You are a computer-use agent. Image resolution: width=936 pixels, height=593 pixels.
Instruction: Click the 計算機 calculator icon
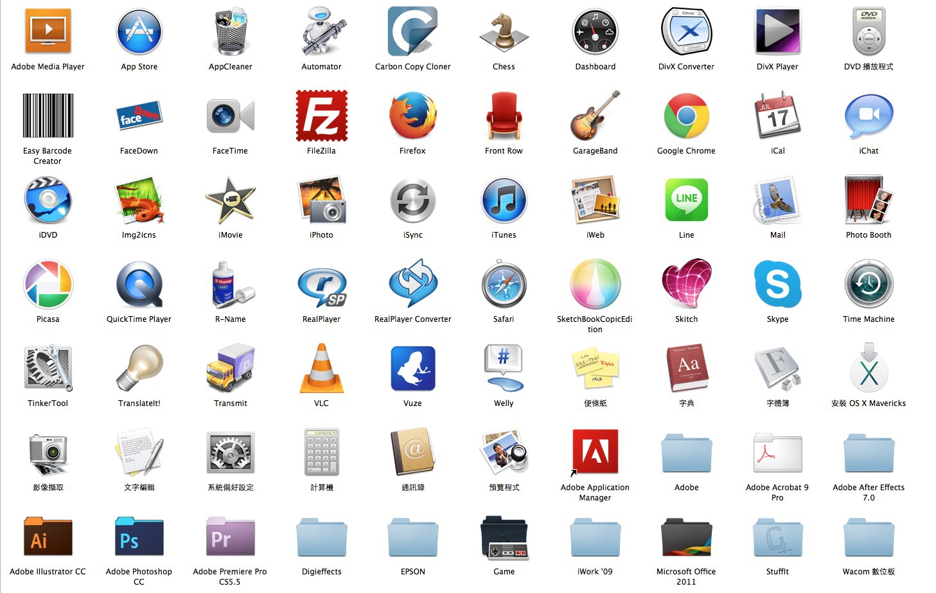pyautogui.click(x=322, y=452)
